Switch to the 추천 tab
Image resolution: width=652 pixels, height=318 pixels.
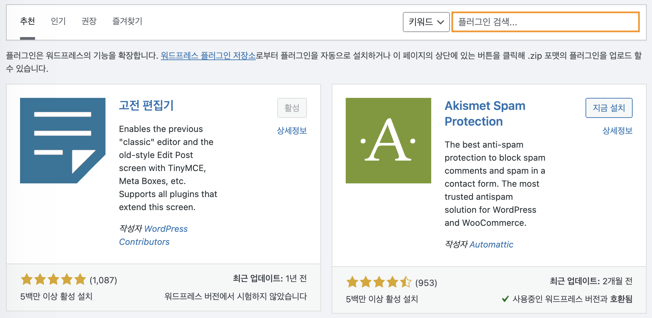click(27, 21)
